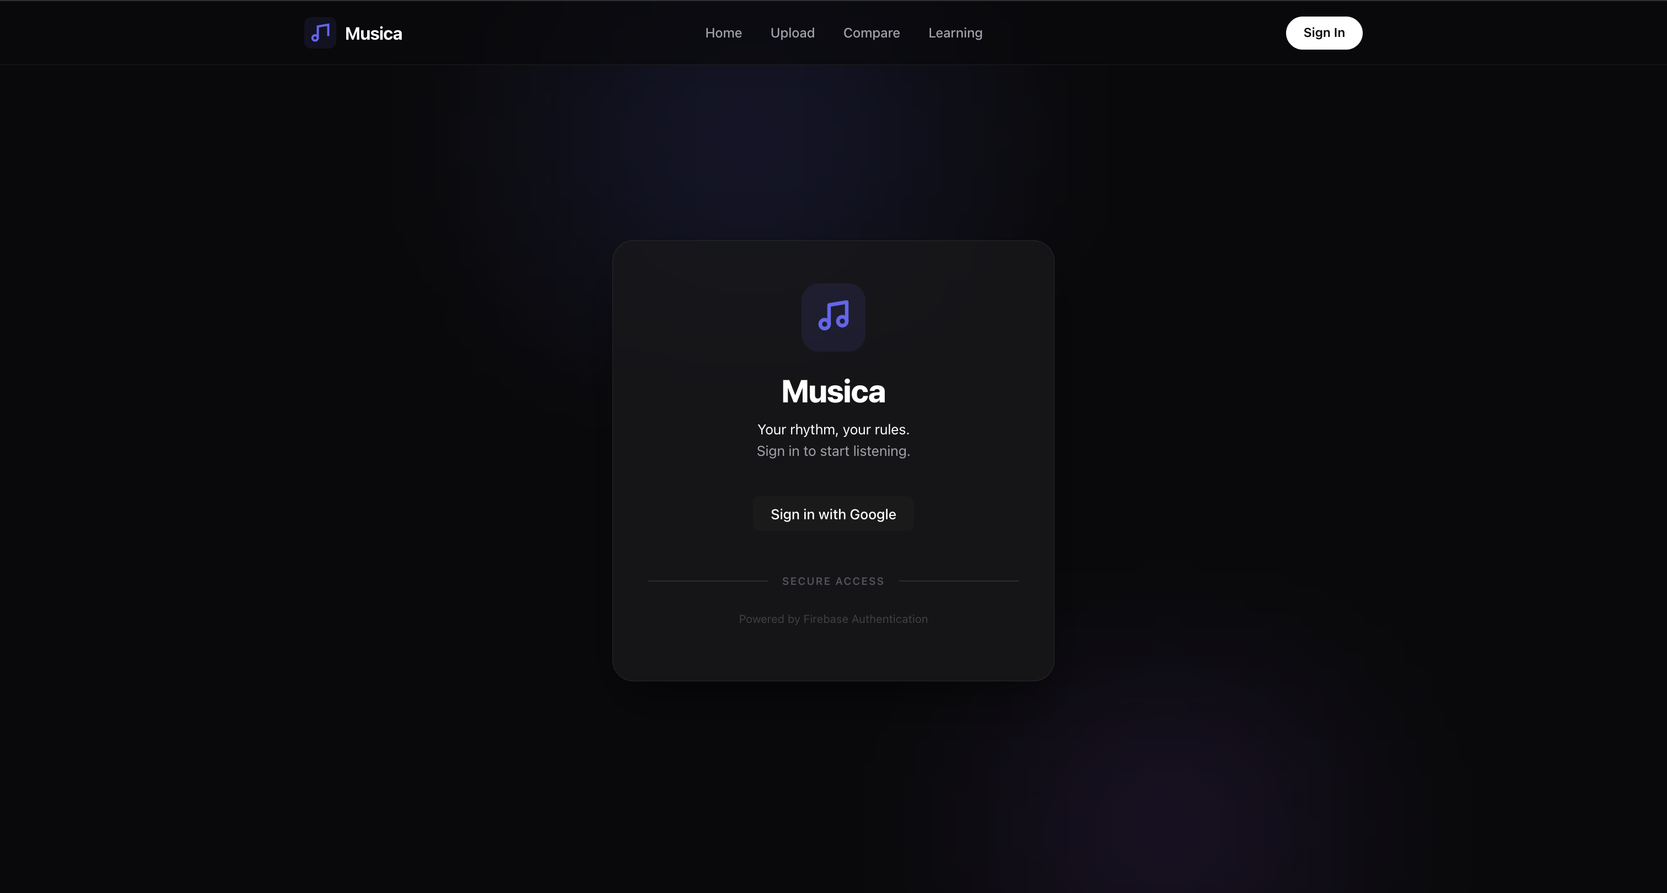Image resolution: width=1667 pixels, height=893 pixels.
Task: Click the word "rhythm" in the tagline
Action: [812, 429]
